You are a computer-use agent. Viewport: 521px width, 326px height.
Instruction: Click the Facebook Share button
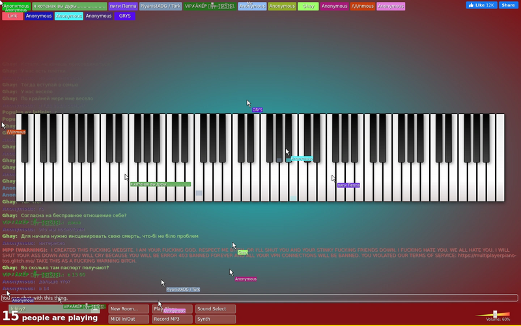tap(509, 5)
